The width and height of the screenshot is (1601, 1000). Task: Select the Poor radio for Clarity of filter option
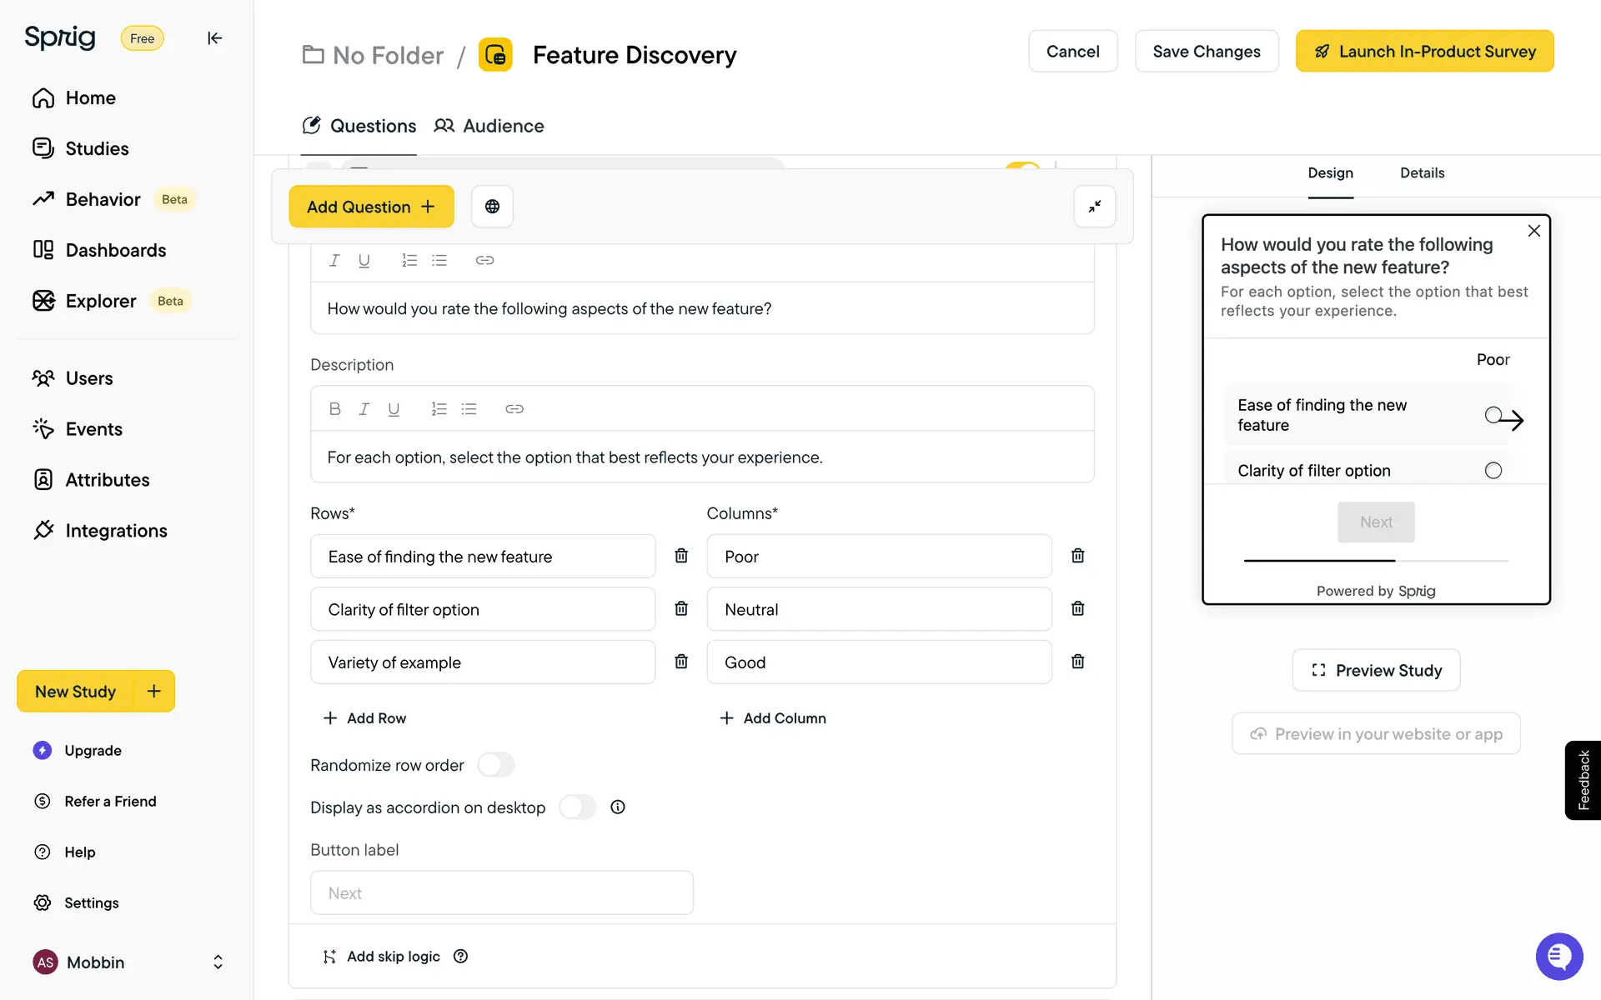click(1493, 471)
